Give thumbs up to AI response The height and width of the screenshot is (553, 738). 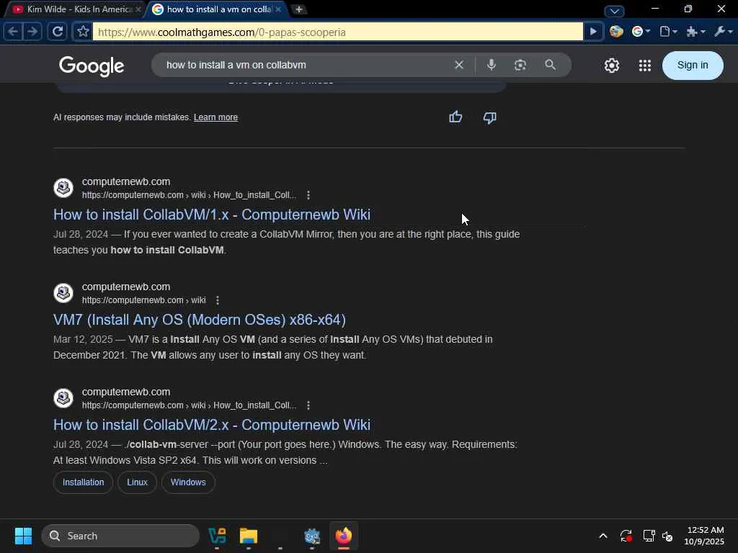coord(455,117)
